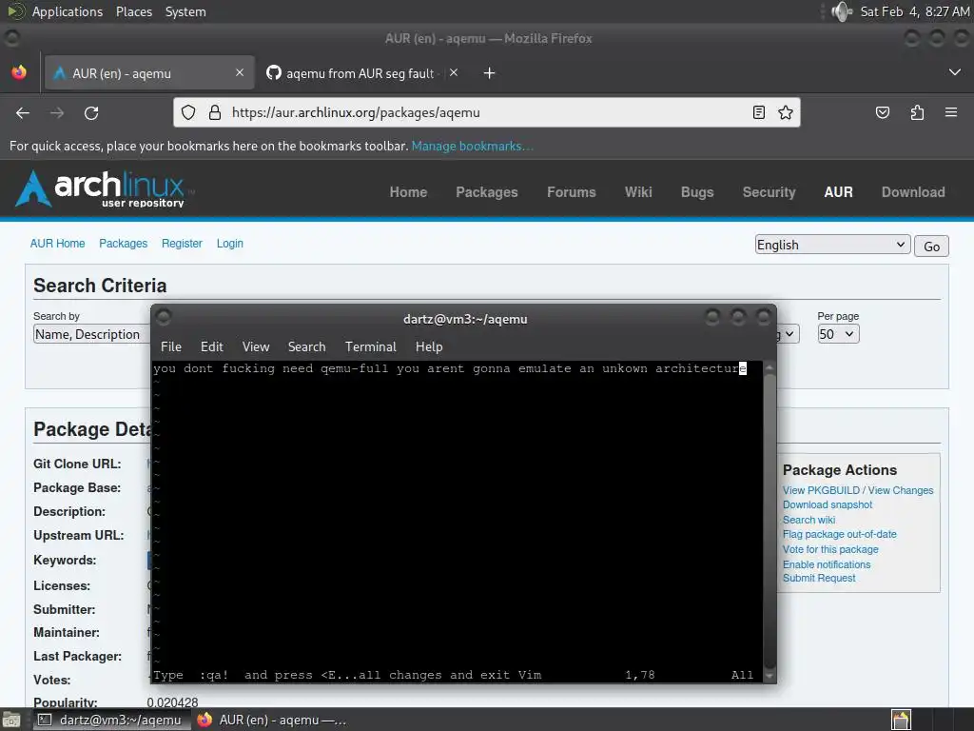
Task: Click the terminal vertical scrollbar
Action: (x=769, y=521)
